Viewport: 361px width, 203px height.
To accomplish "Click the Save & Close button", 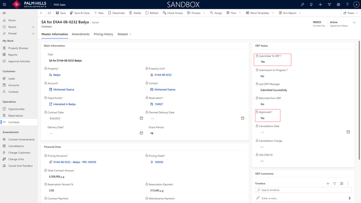I will pos(80,13).
